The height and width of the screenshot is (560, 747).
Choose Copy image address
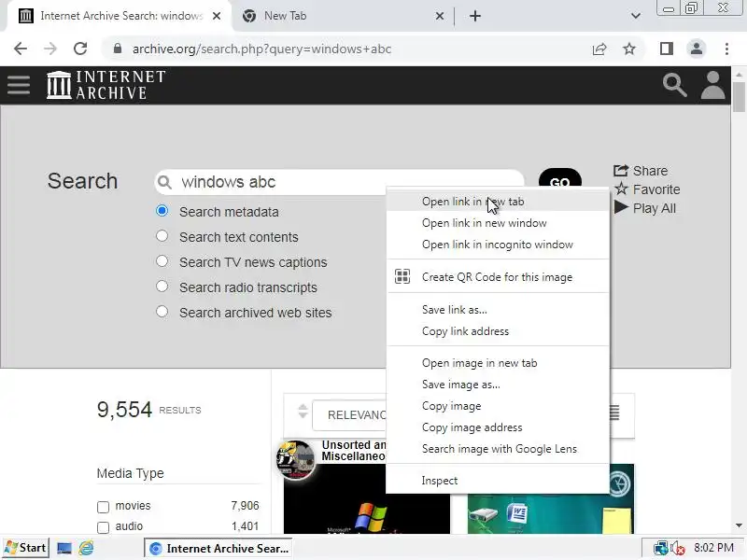tap(498, 427)
